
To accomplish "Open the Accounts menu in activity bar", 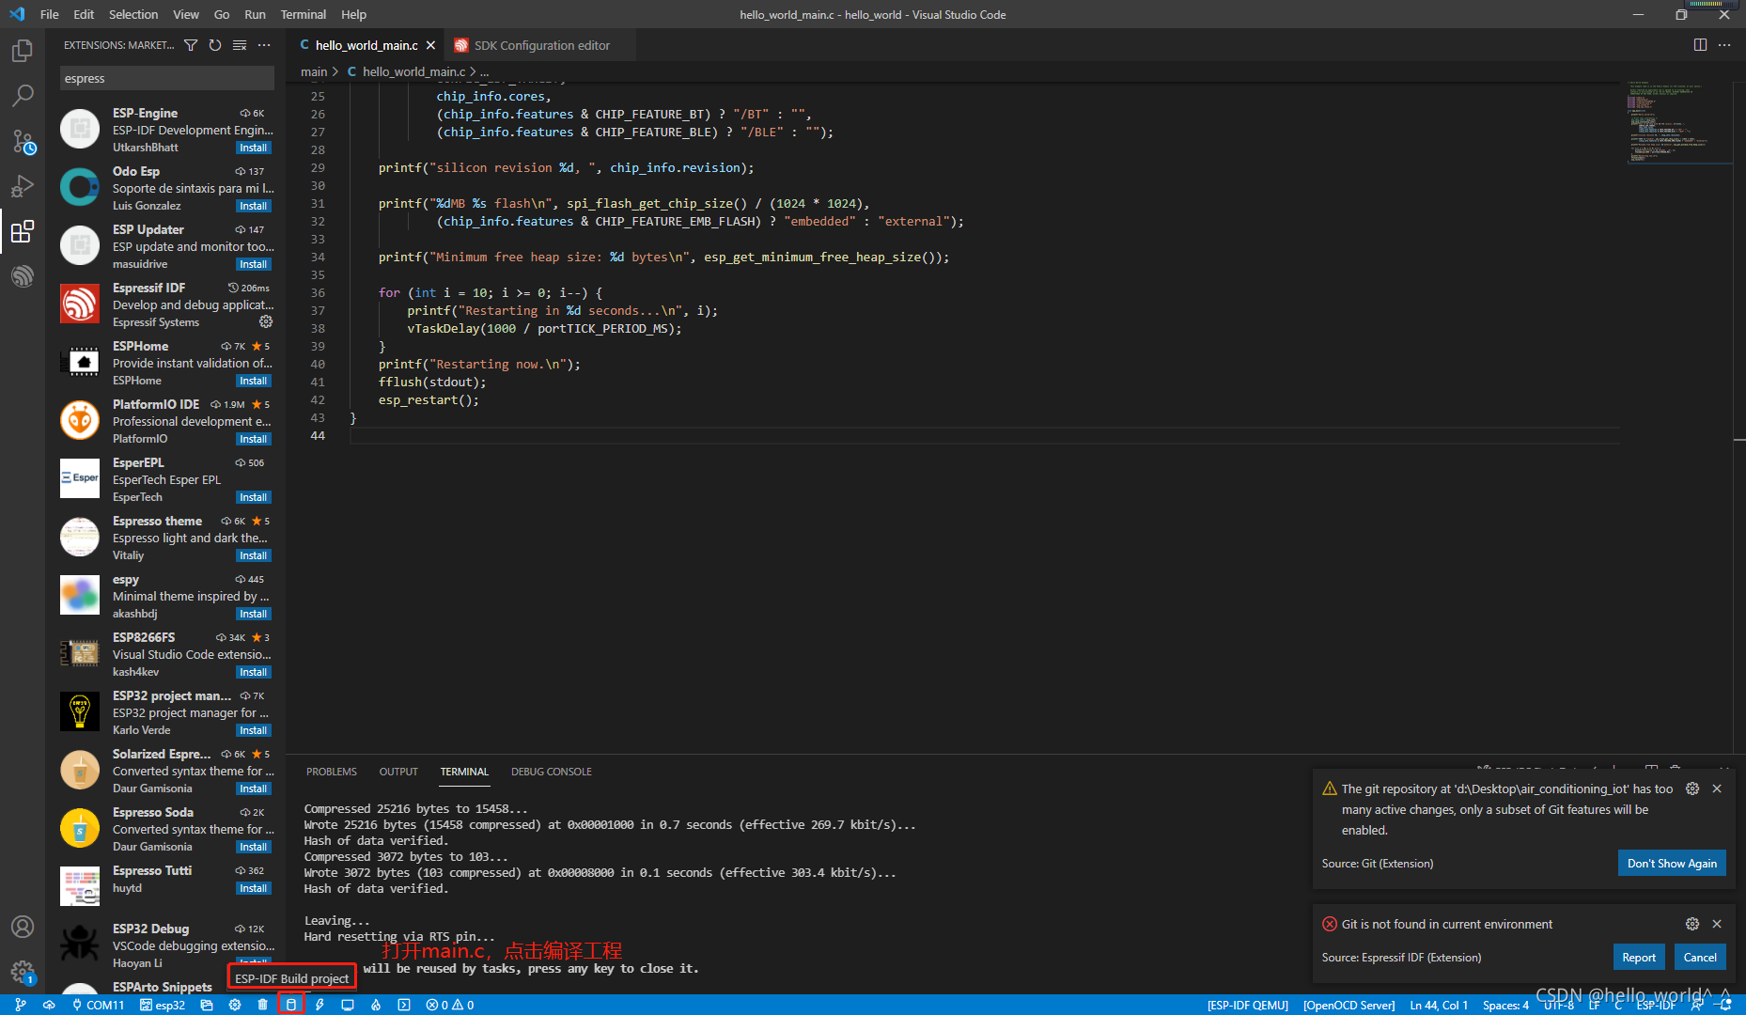I will 23,927.
